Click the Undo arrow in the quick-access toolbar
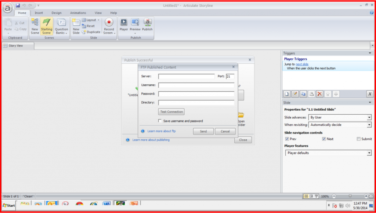The height and width of the screenshot is (213, 376). click(24, 5)
